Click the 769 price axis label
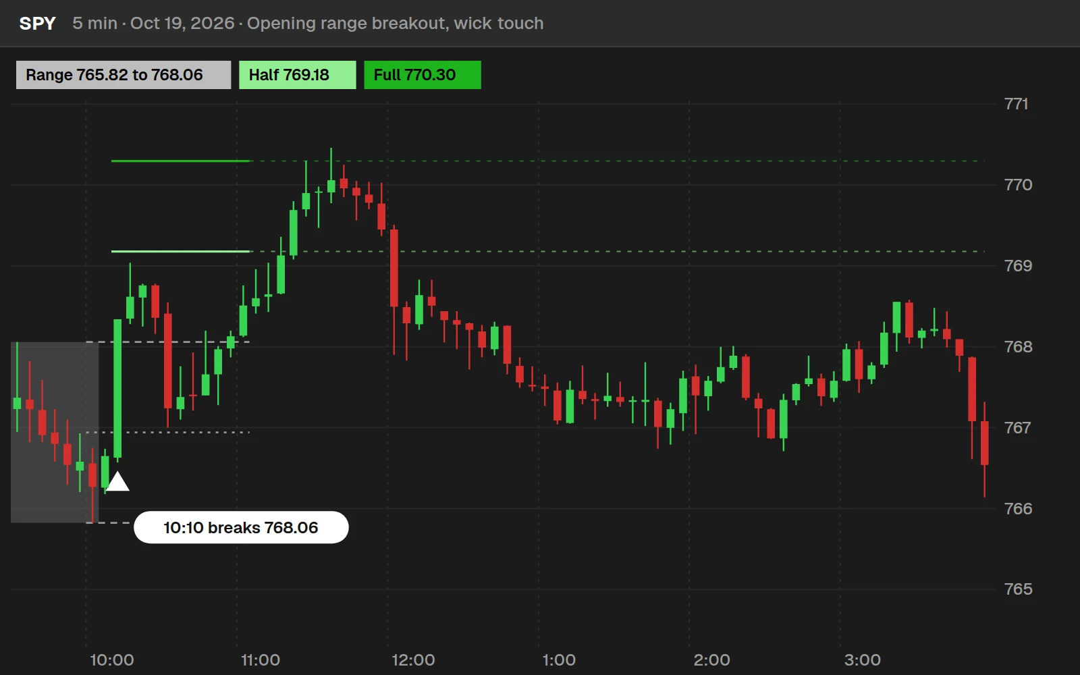 coord(1018,266)
